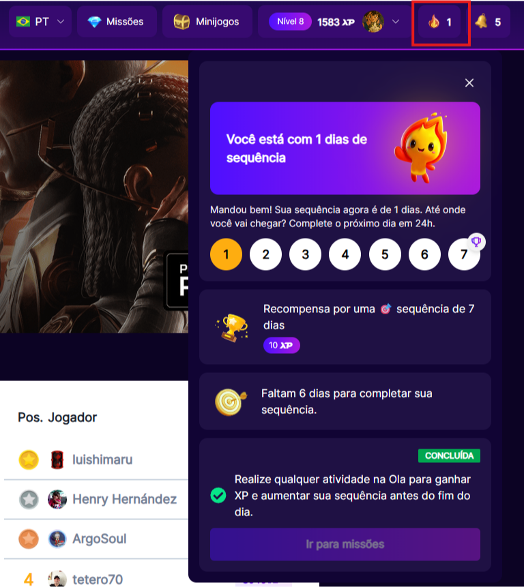Click the treasure chest Minijogos icon
The width and height of the screenshot is (524, 587).
[181, 22]
